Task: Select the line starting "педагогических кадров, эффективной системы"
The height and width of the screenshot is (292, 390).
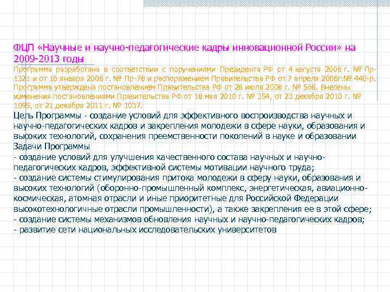Action: coord(164,168)
